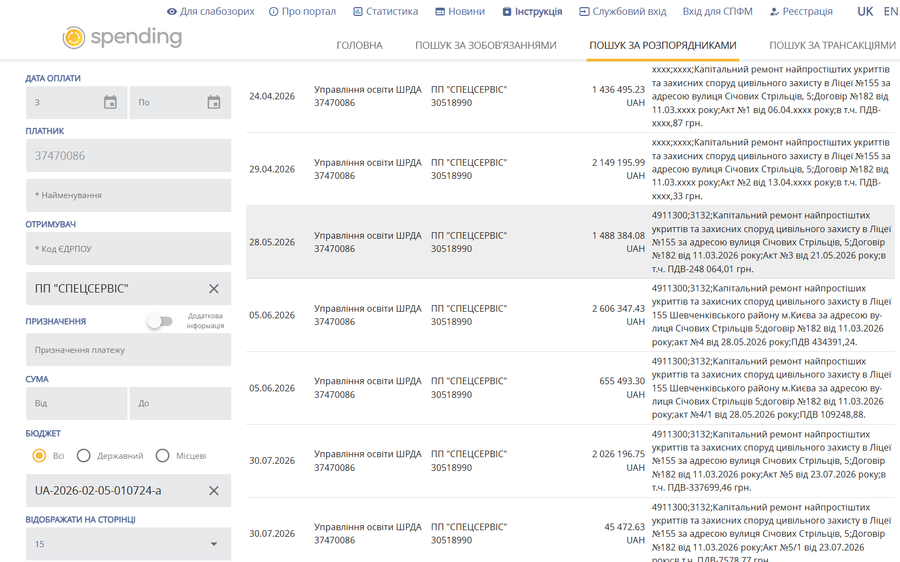This screenshot has height=562, width=900.
Task: Click the amount 45 472.63 UAH
Action: [x=625, y=533]
